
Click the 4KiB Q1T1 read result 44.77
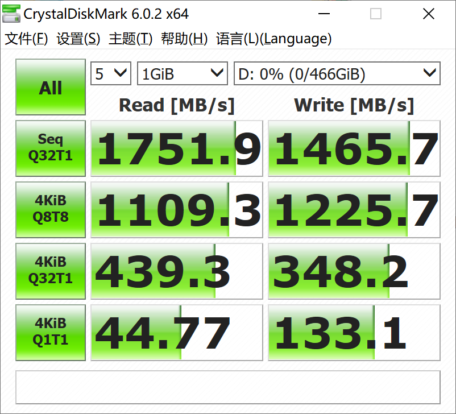pyautogui.click(x=177, y=333)
